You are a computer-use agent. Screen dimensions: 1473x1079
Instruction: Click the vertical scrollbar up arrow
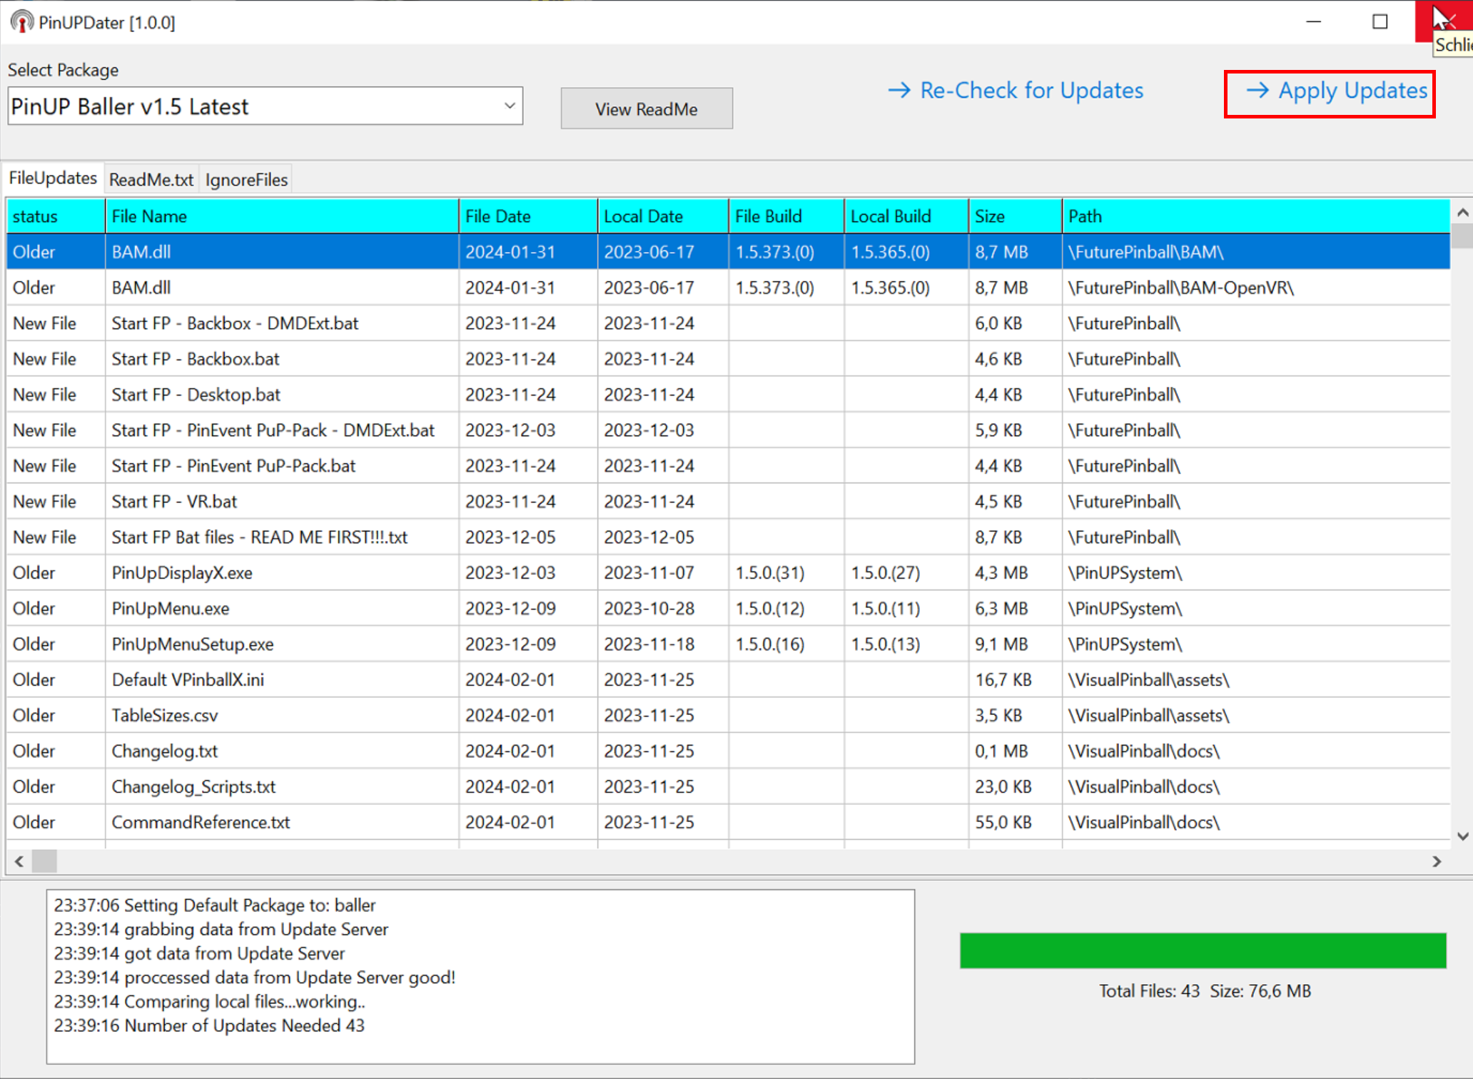tap(1462, 212)
